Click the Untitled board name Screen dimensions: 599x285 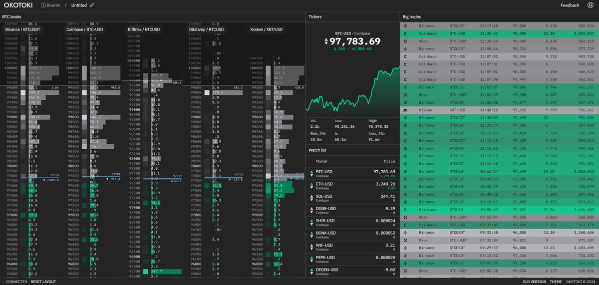tap(79, 5)
